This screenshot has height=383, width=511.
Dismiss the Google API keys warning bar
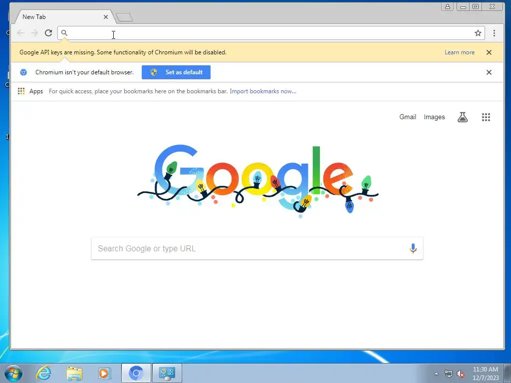click(x=489, y=52)
